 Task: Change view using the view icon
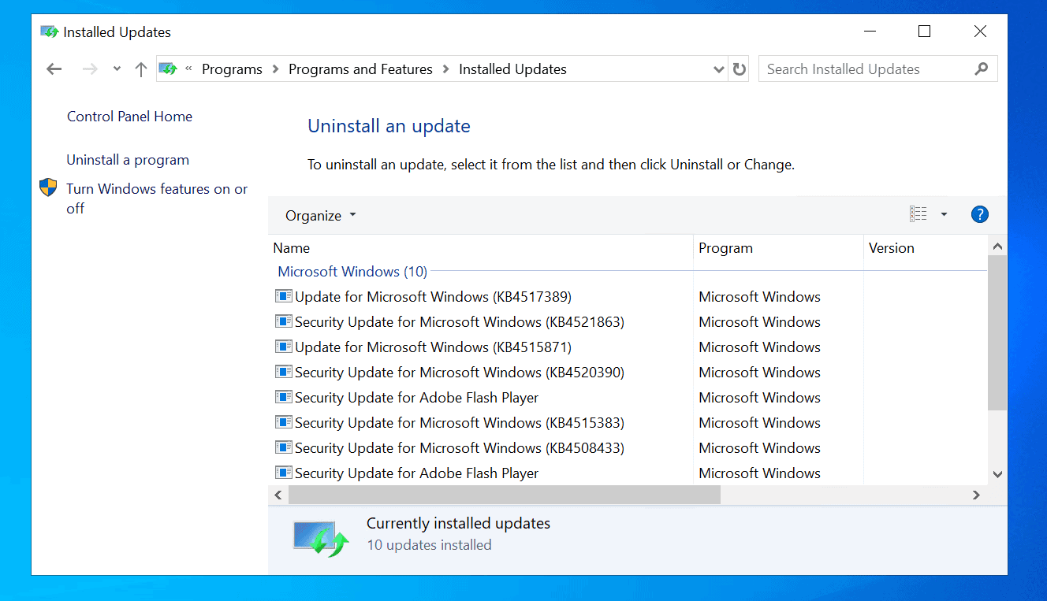coord(918,214)
